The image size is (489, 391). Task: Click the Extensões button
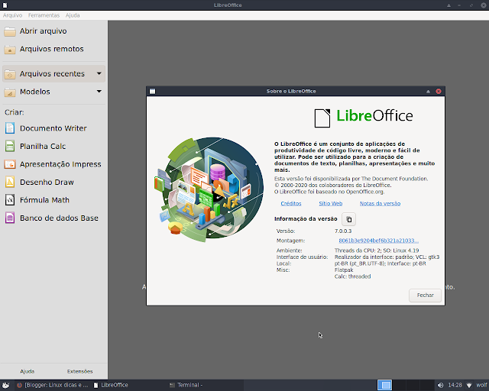(x=79, y=371)
